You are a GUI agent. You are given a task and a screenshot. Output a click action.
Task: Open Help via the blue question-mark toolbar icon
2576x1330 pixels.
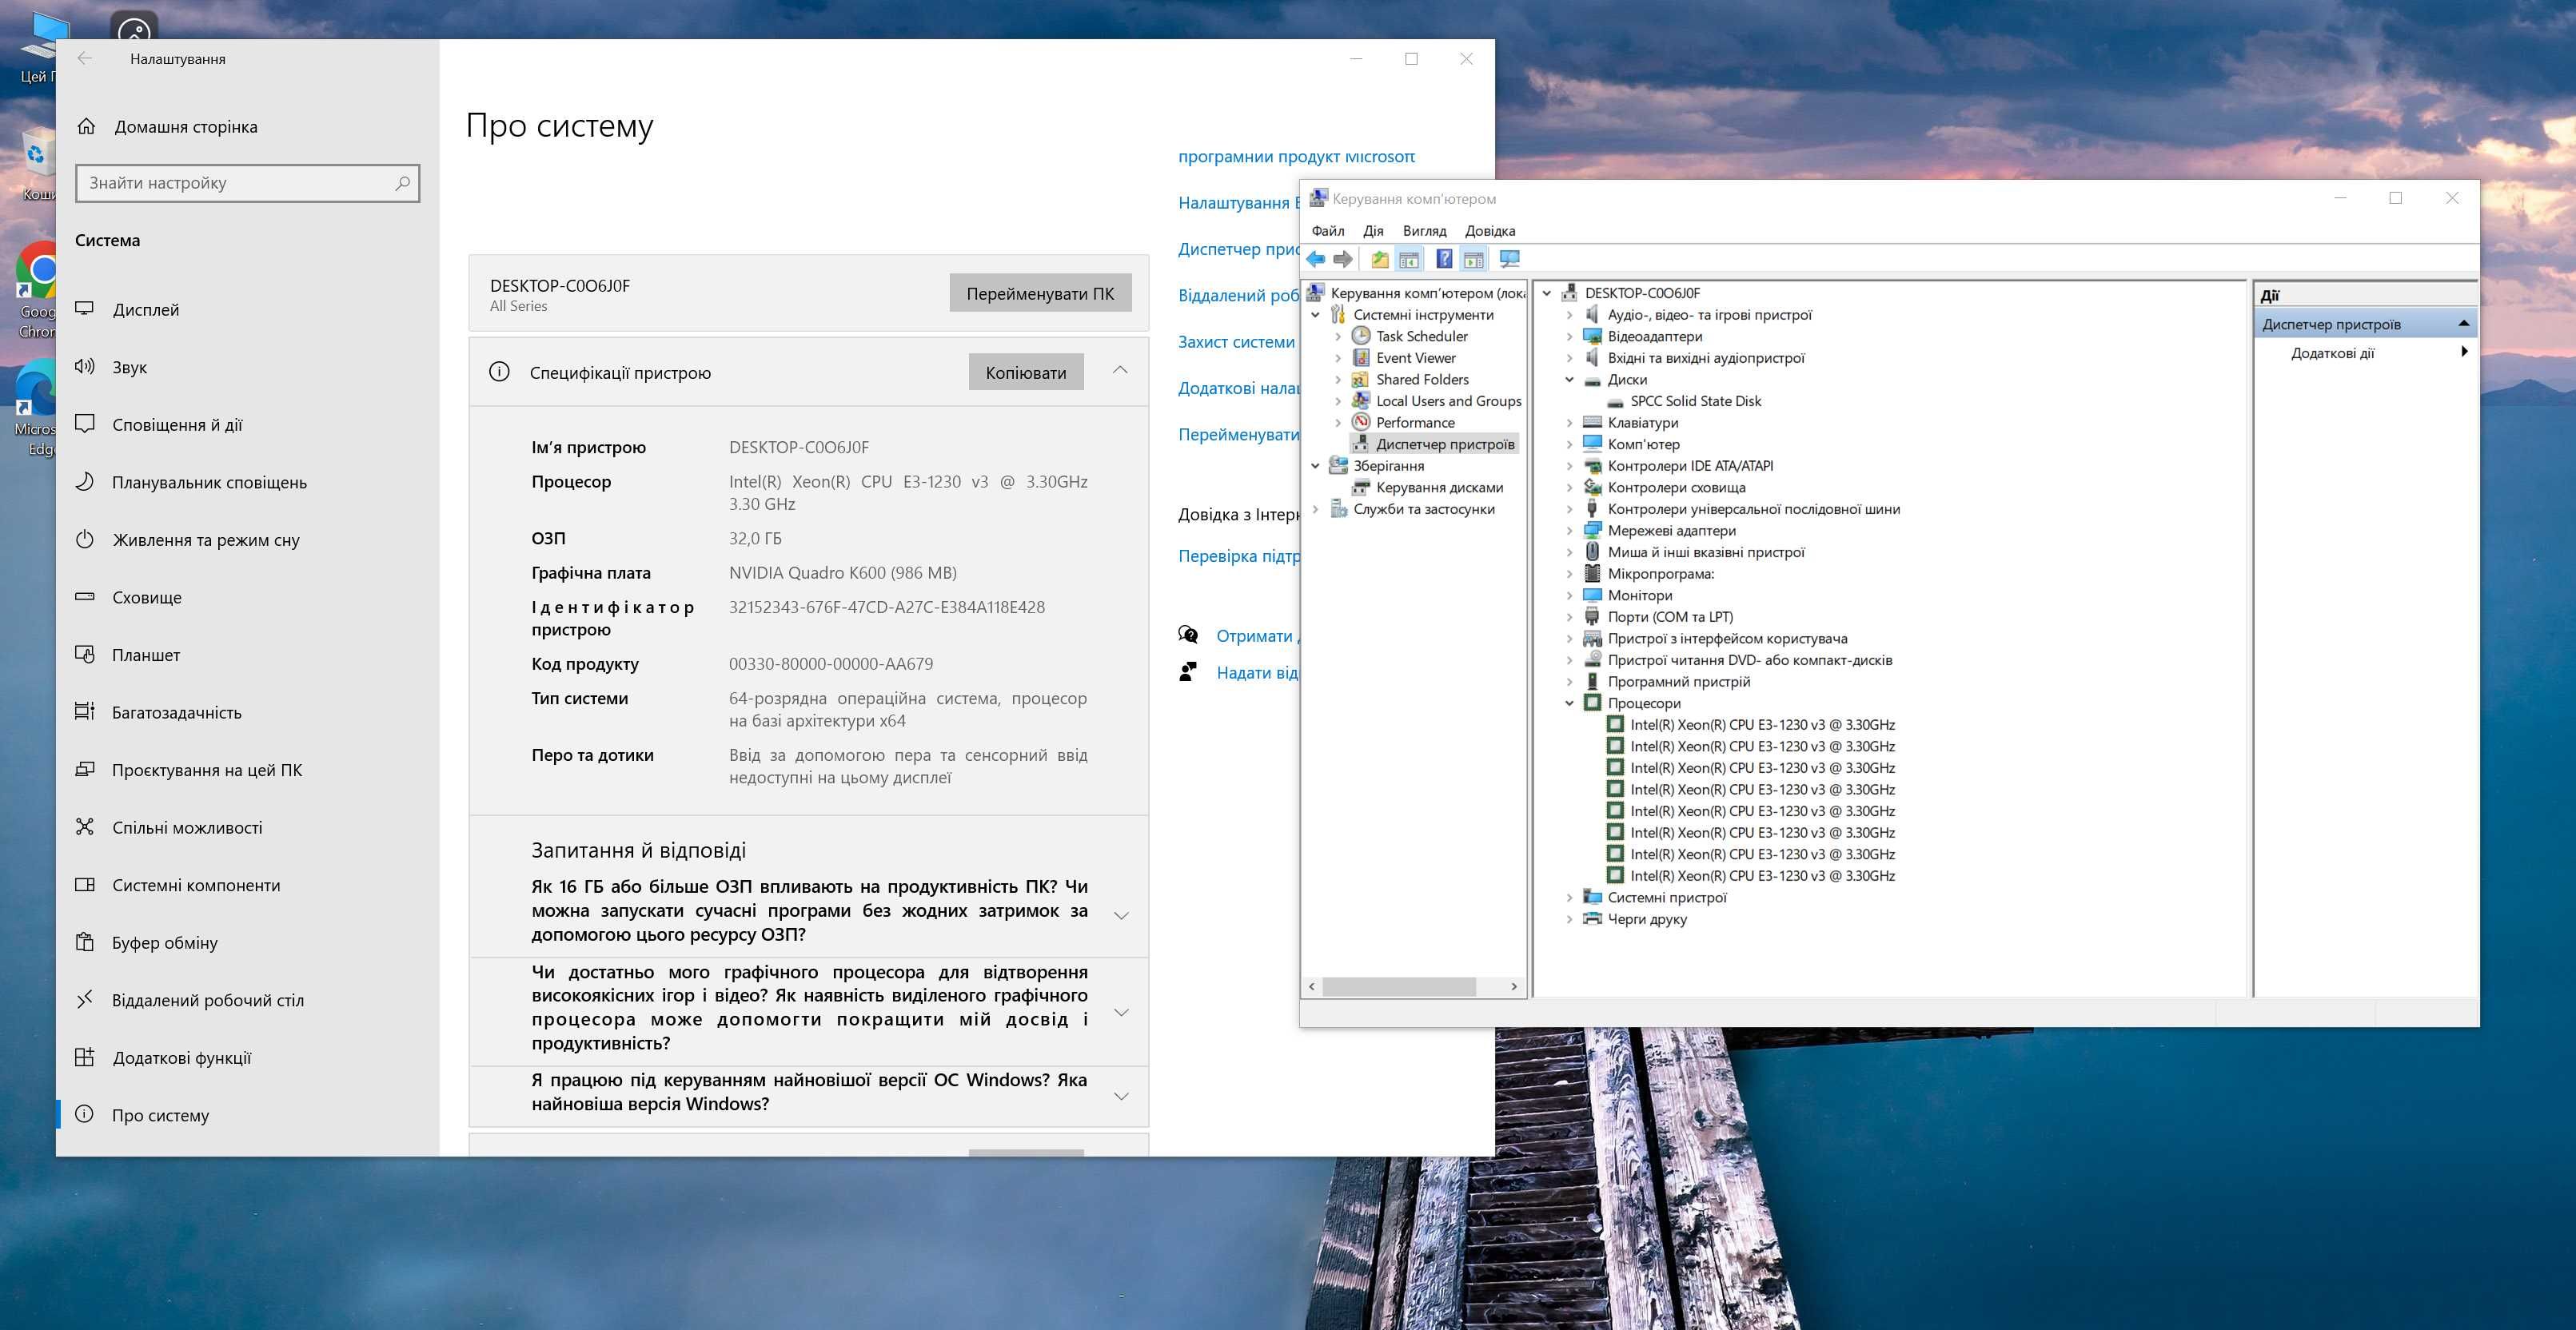pyautogui.click(x=1444, y=260)
